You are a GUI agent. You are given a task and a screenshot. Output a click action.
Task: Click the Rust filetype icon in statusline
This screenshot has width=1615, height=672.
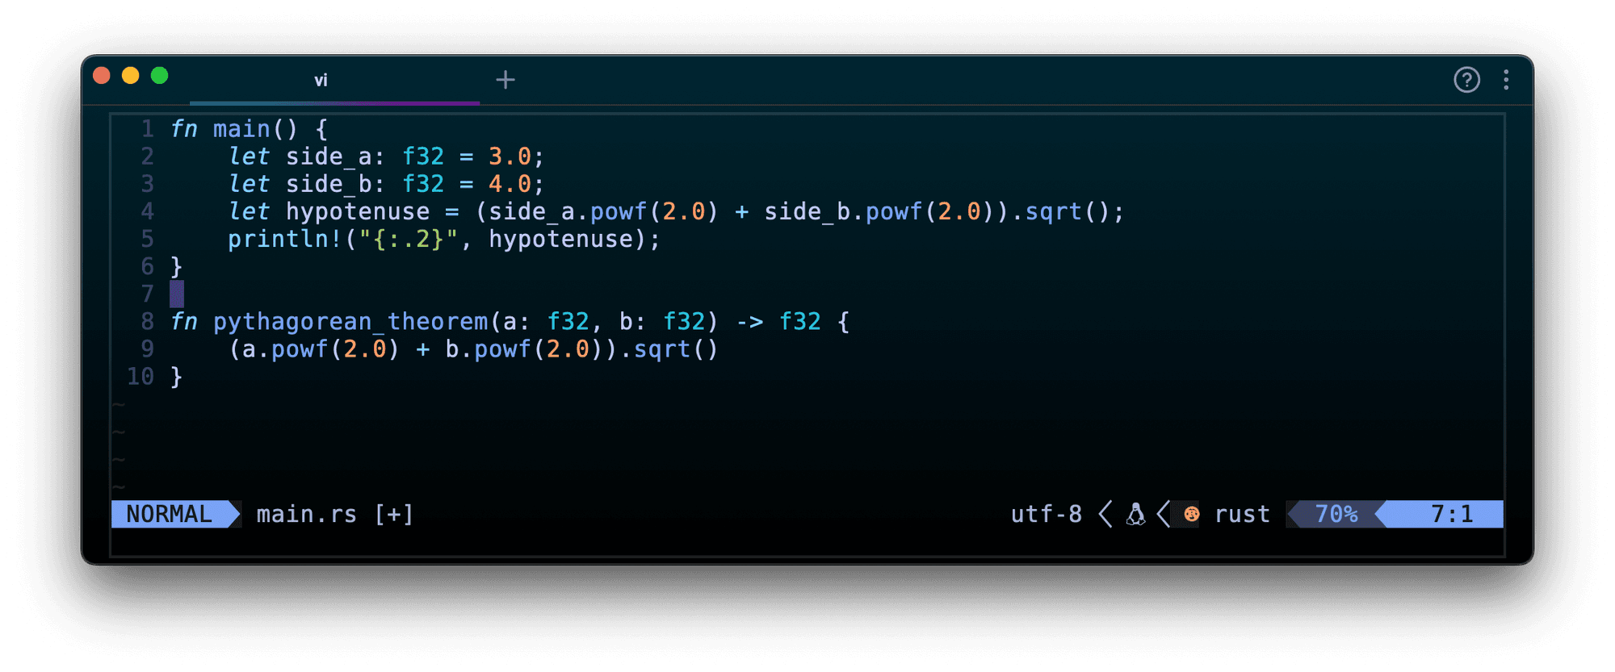click(1192, 515)
